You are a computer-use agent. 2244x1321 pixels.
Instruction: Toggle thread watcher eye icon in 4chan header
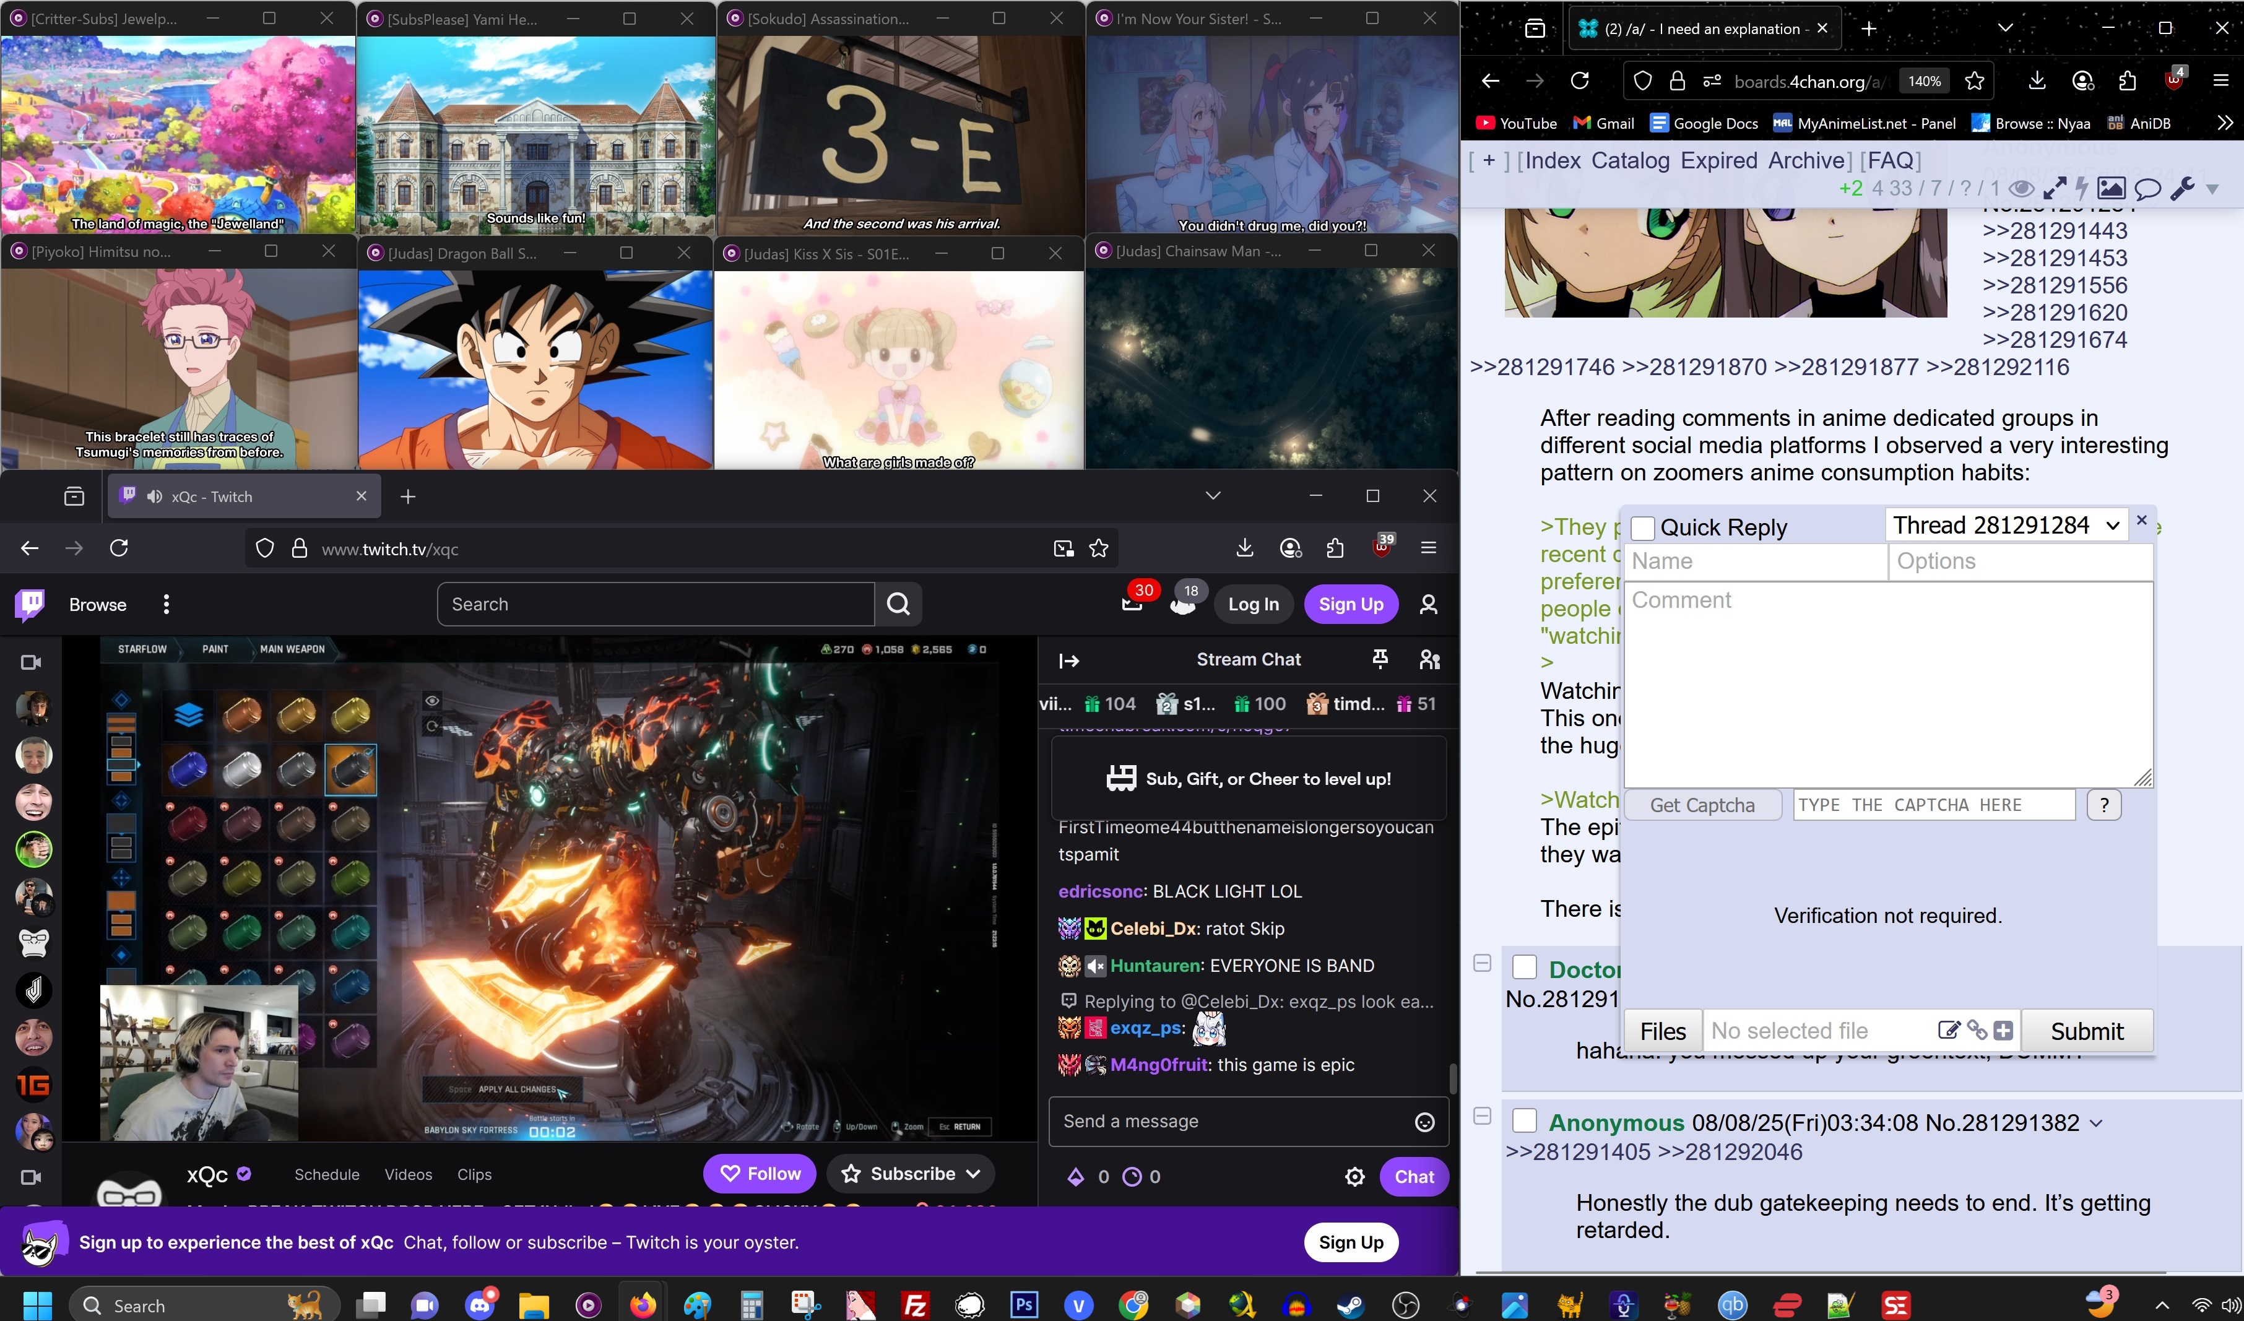pyautogui.click(x=2021, y=188)
